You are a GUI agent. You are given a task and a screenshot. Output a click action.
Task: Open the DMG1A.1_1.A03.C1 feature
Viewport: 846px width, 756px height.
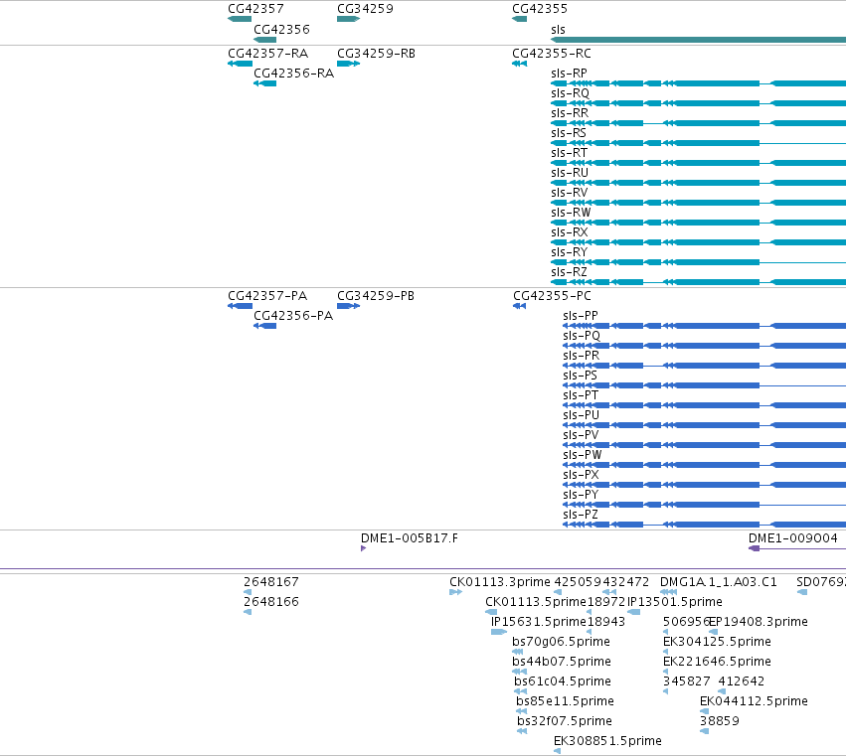(668, 592)
